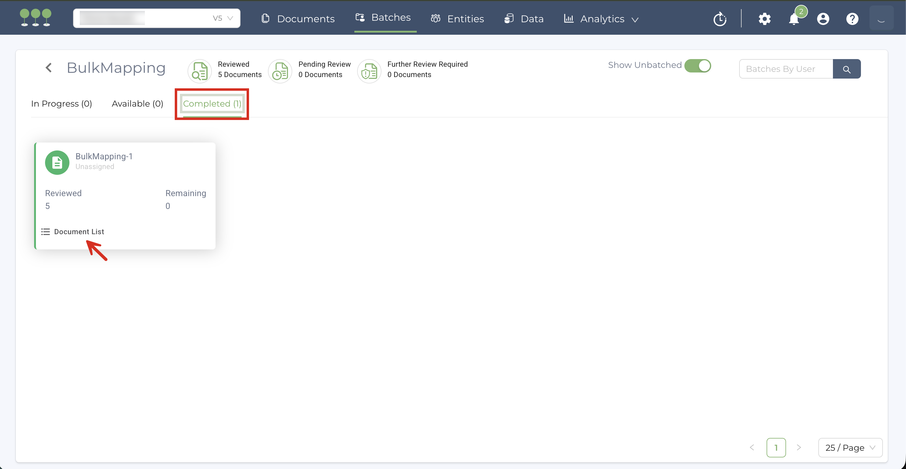Switch to the In Progress tab

61,104
